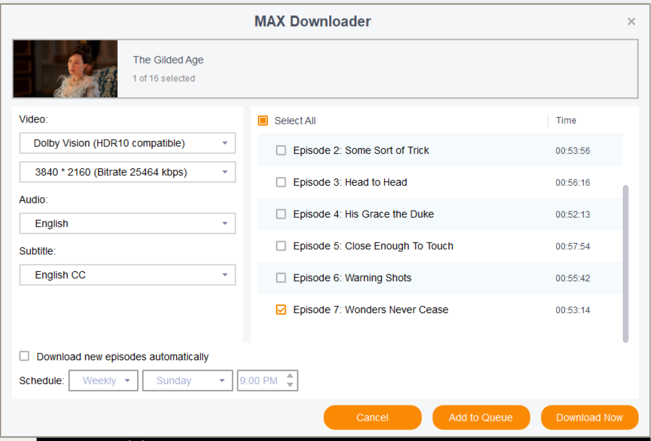651x441 pixels.
Task: Select the Select All label text
Action: [295, 121]
